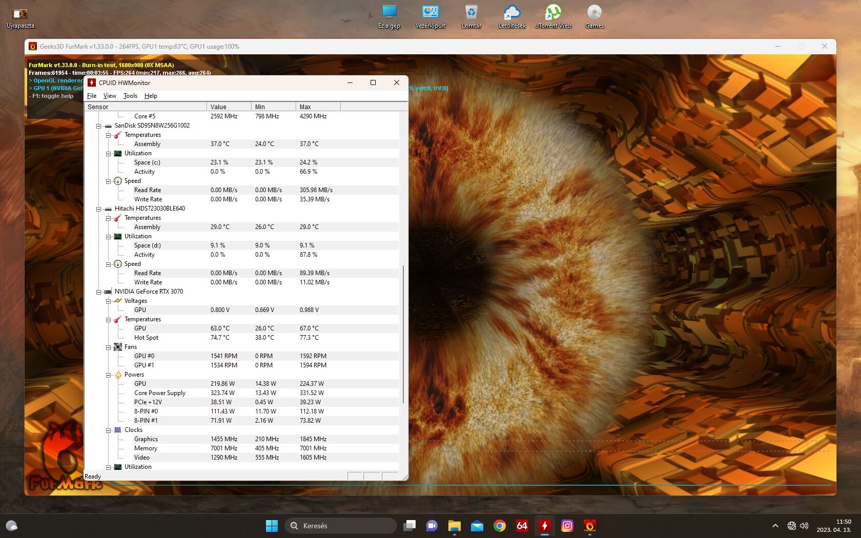The height and width of the screenshot is (538, 861).
Task: Open the File menu in HWMonitor
Action: tap(92, 96)
